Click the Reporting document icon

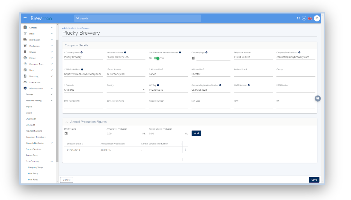click(25, 76)
